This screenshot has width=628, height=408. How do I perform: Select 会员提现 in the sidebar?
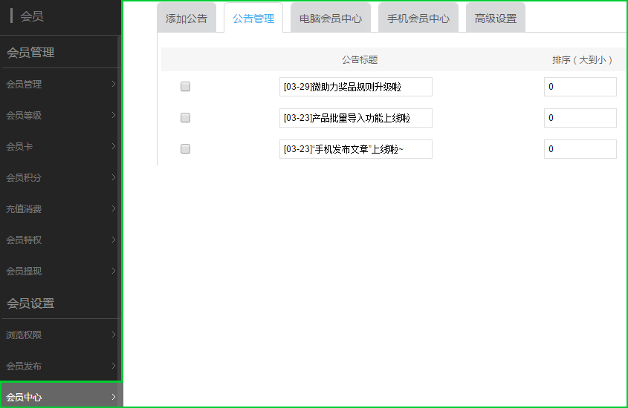[25, 272]
